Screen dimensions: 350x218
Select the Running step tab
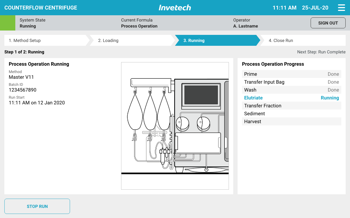216,40
